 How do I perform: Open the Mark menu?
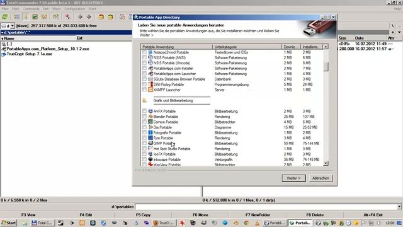[x=15, y=9]
